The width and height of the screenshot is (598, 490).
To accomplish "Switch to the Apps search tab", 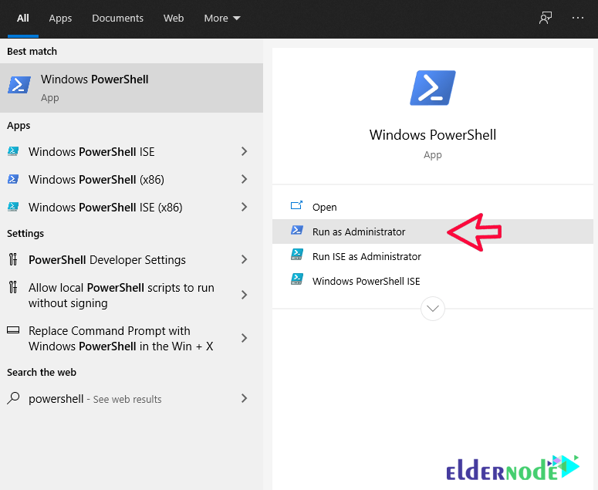I will [60, 19].
